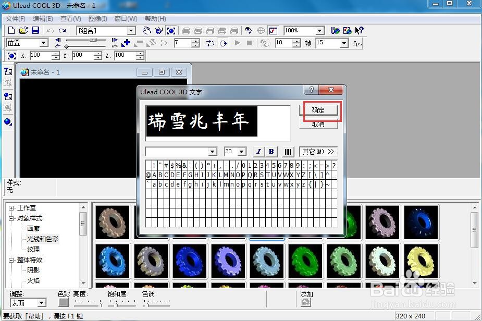Stop the animation playback
Screen dimensions: 482x321
coord(249,43)
